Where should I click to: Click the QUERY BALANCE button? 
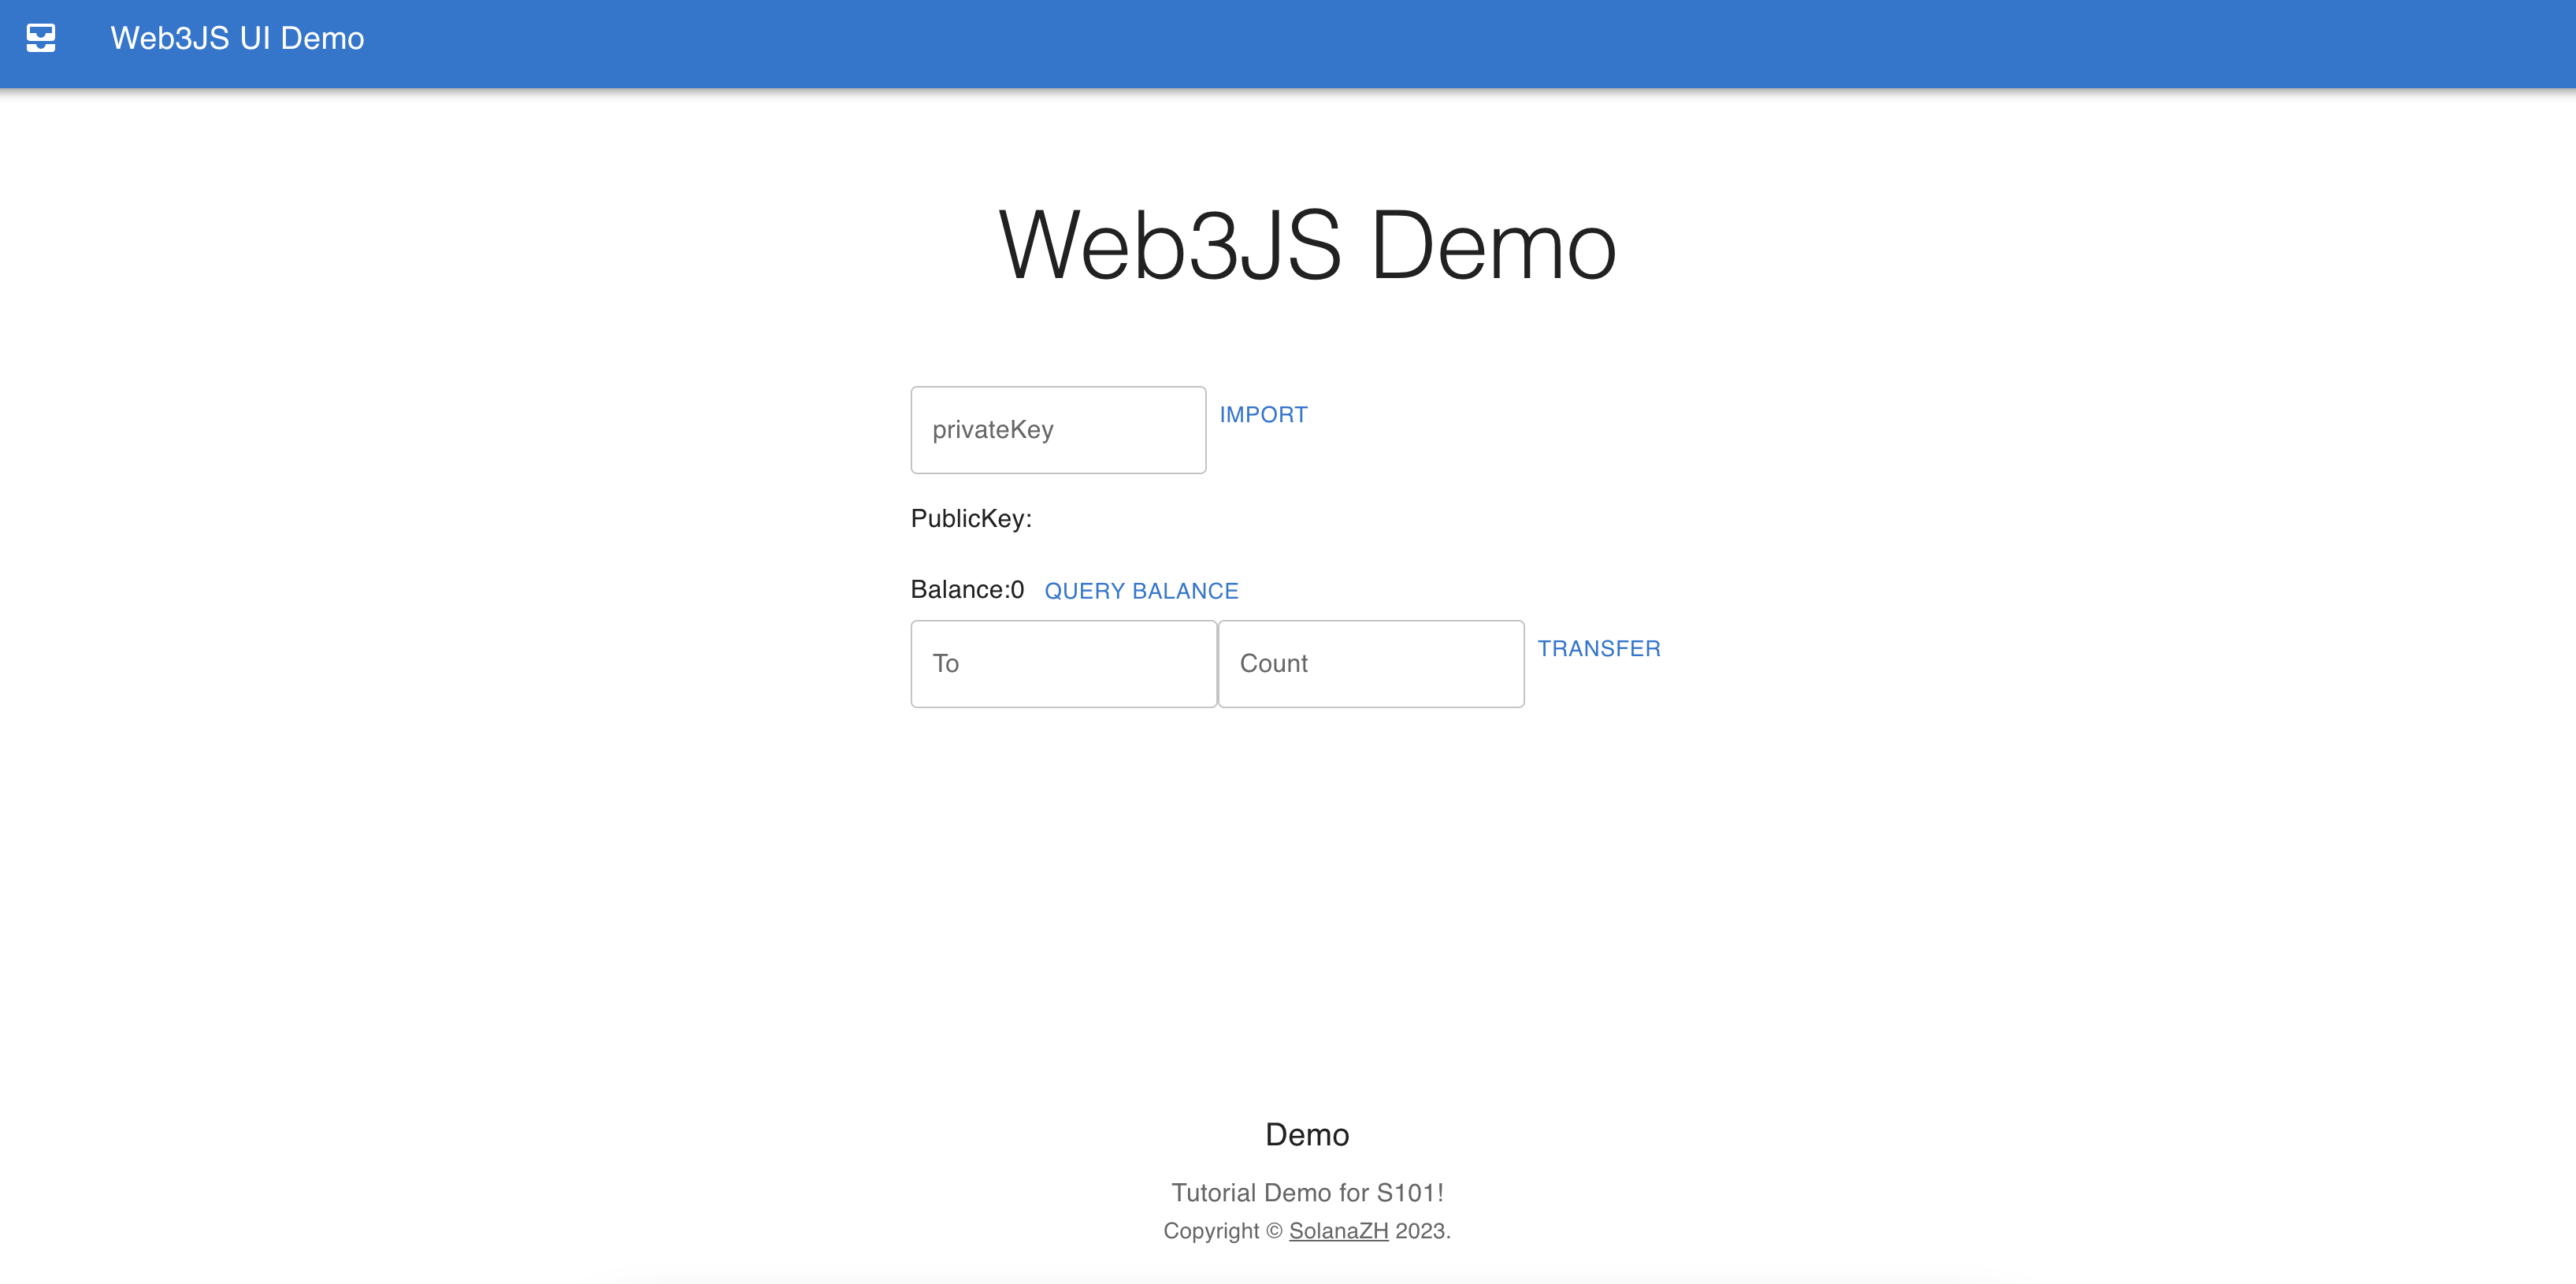coord(1141,591)
